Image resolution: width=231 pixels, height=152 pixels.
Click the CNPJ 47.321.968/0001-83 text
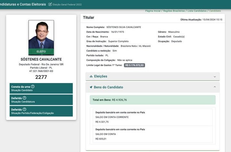click(41, 71)
